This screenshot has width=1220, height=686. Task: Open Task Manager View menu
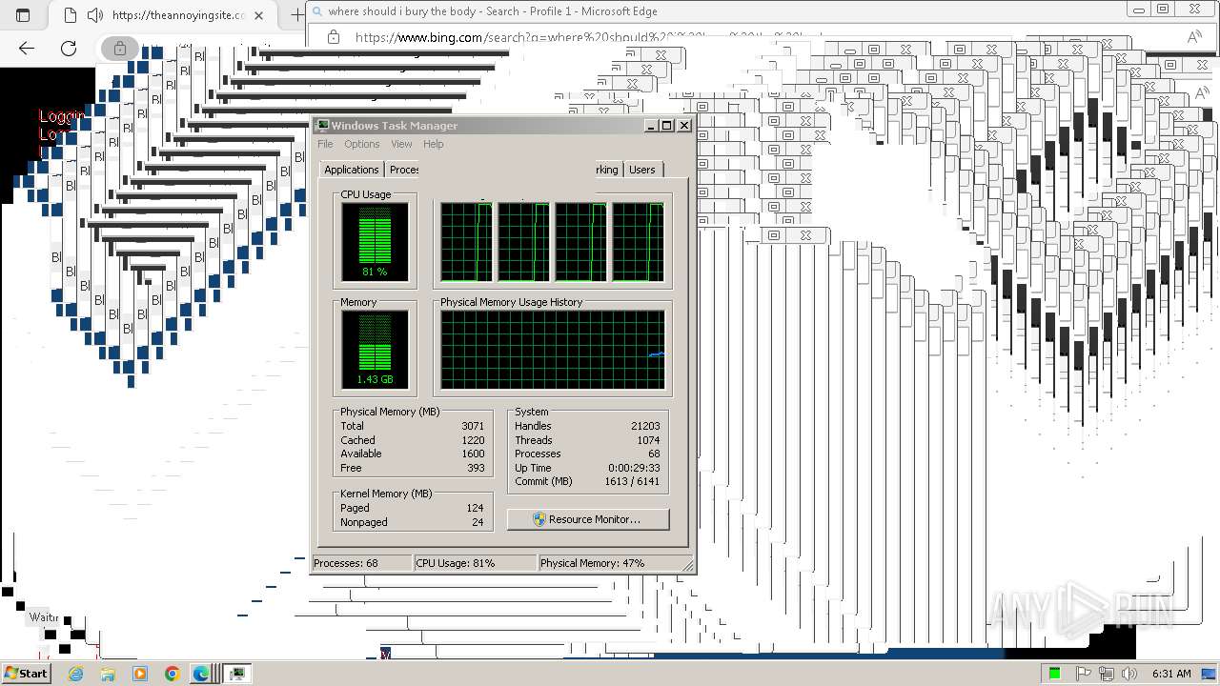(401, 144)
